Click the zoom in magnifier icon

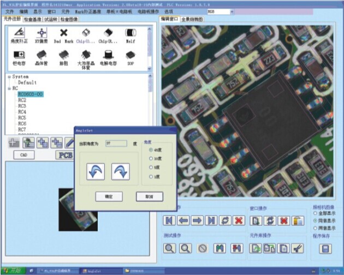pos(170,248)
